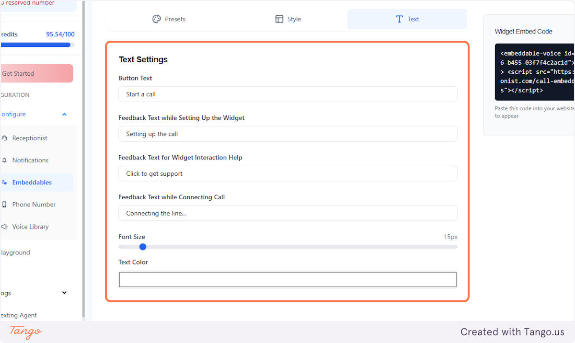Click the Text Color input field
Screen dimensions: 575x343
tap(287, 279)
